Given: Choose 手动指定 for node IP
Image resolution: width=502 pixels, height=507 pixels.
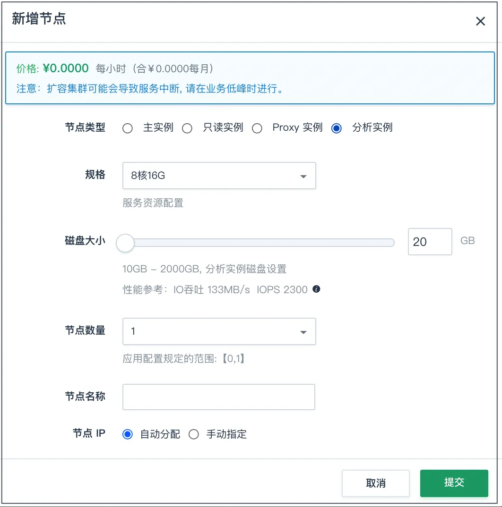Looking at the screenshot, I should point(194,434).
